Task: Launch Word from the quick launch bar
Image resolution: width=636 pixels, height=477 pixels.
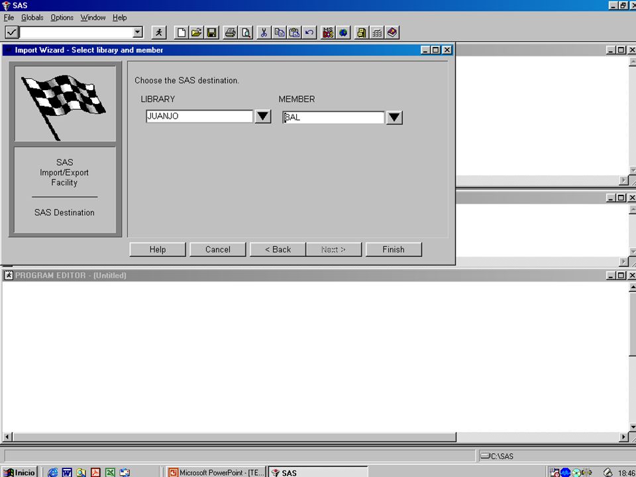Action: pyautogui.click(x=67, y=472)
